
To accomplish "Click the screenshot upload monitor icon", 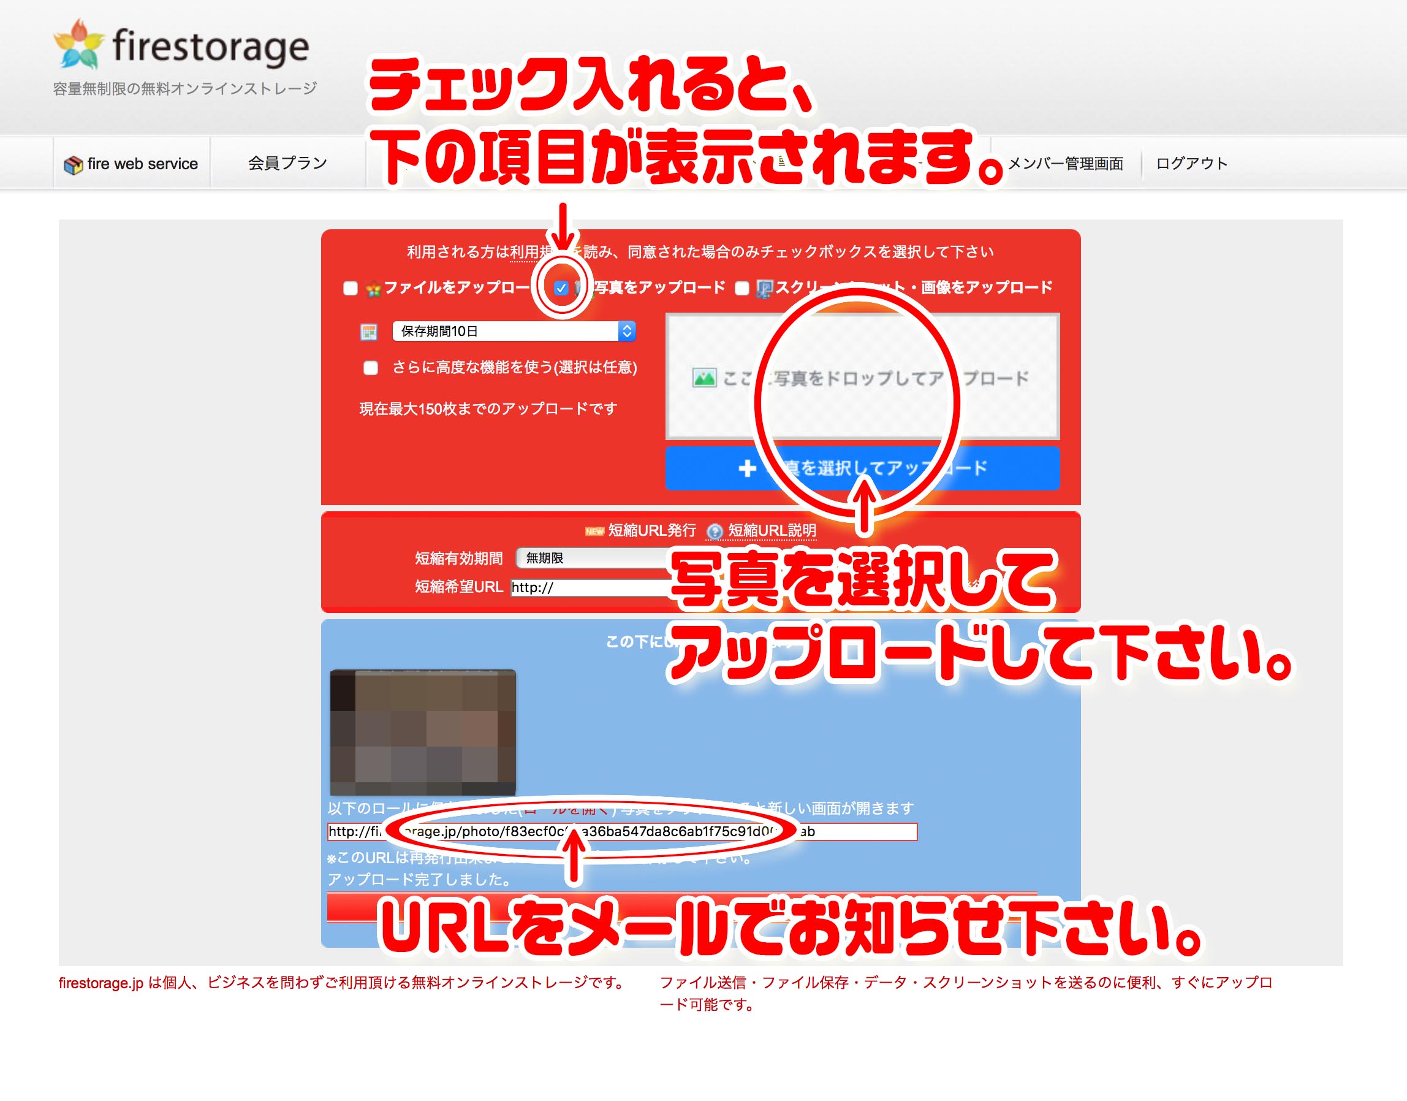I will click(x=764, y=289).
